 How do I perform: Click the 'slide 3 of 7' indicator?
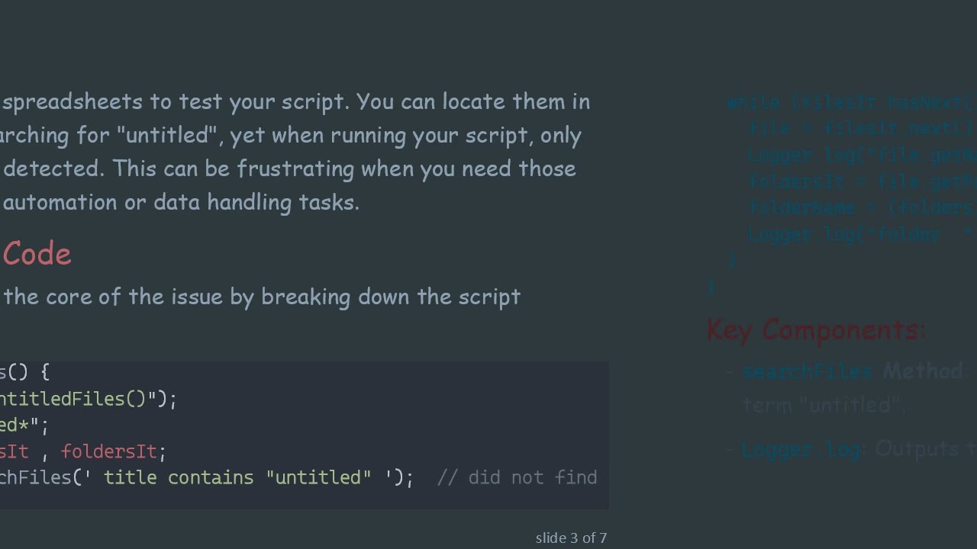[x=571, y=538]
